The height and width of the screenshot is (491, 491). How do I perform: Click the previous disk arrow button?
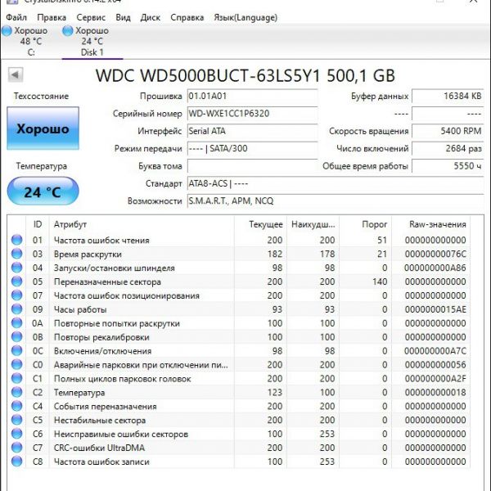tap(16, 74)
